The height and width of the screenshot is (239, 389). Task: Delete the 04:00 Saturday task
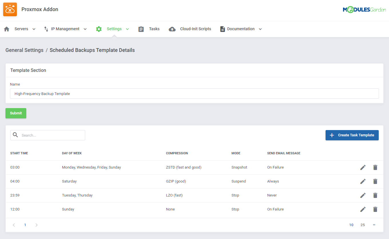375,181
